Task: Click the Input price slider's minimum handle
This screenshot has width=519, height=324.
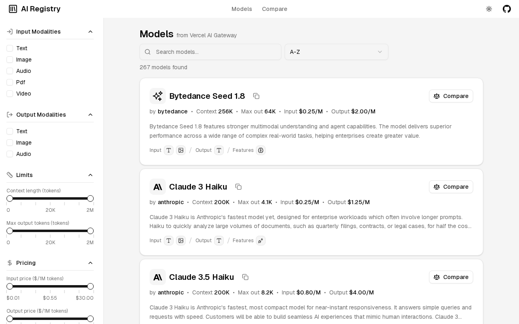Action: tap(10, 286)
